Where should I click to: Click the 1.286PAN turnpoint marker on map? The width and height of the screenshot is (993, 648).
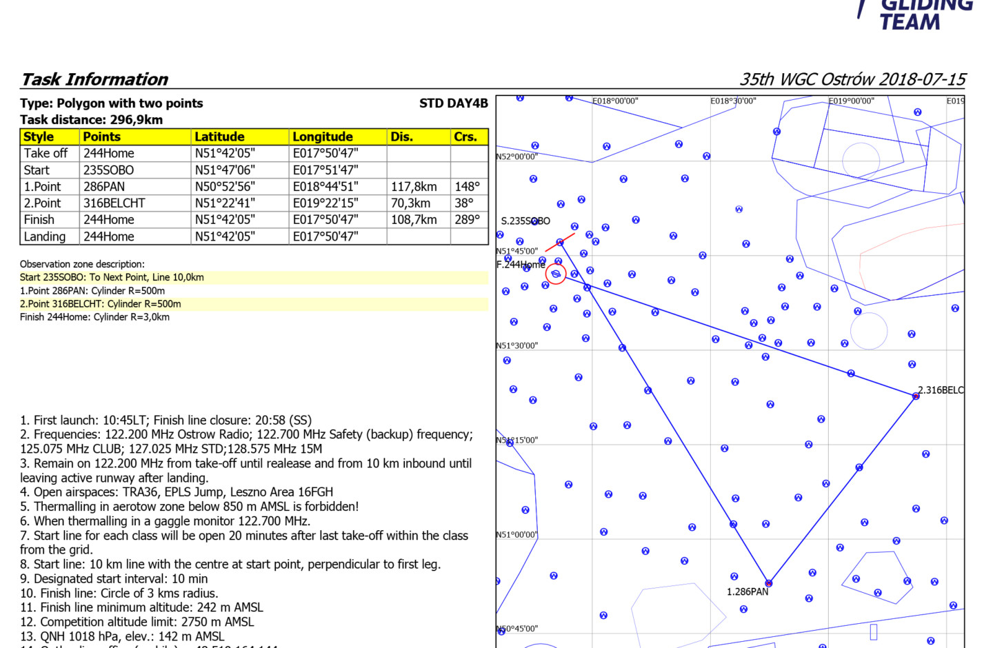pos(768,583)
